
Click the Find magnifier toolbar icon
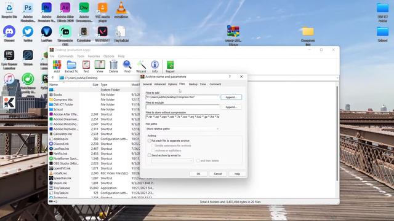[127, 66]
